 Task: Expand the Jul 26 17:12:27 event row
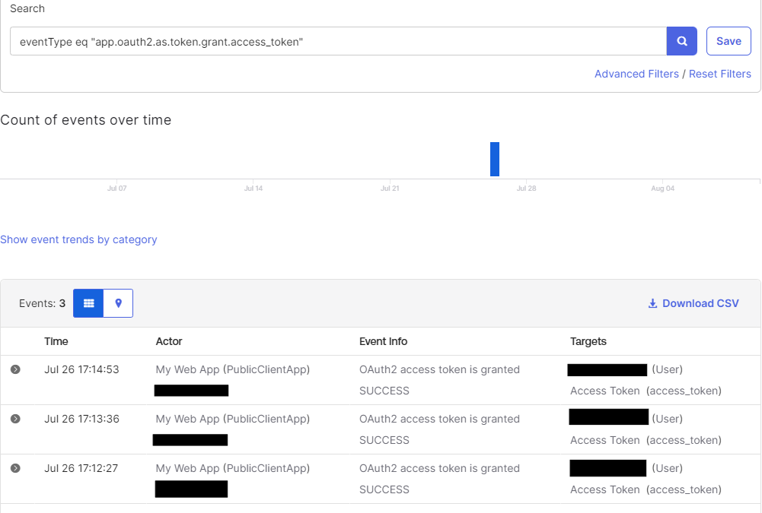click(15, 468)
